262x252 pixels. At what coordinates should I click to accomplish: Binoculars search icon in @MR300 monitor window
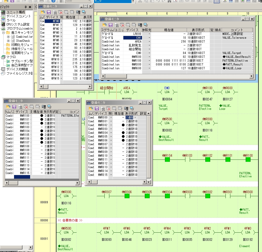(102, 108)
